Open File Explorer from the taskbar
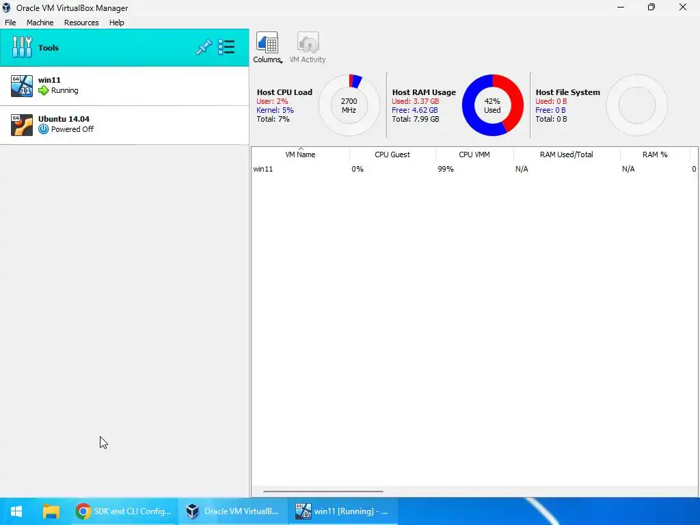Viewport: 700px width, 525px height. pyautogui.click(x=51, y=511)
